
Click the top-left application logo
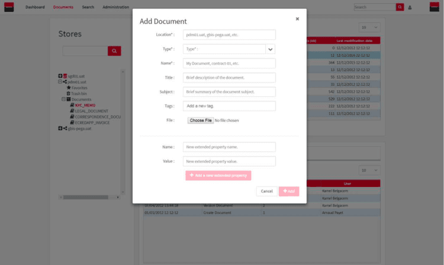tap(9, 7)
